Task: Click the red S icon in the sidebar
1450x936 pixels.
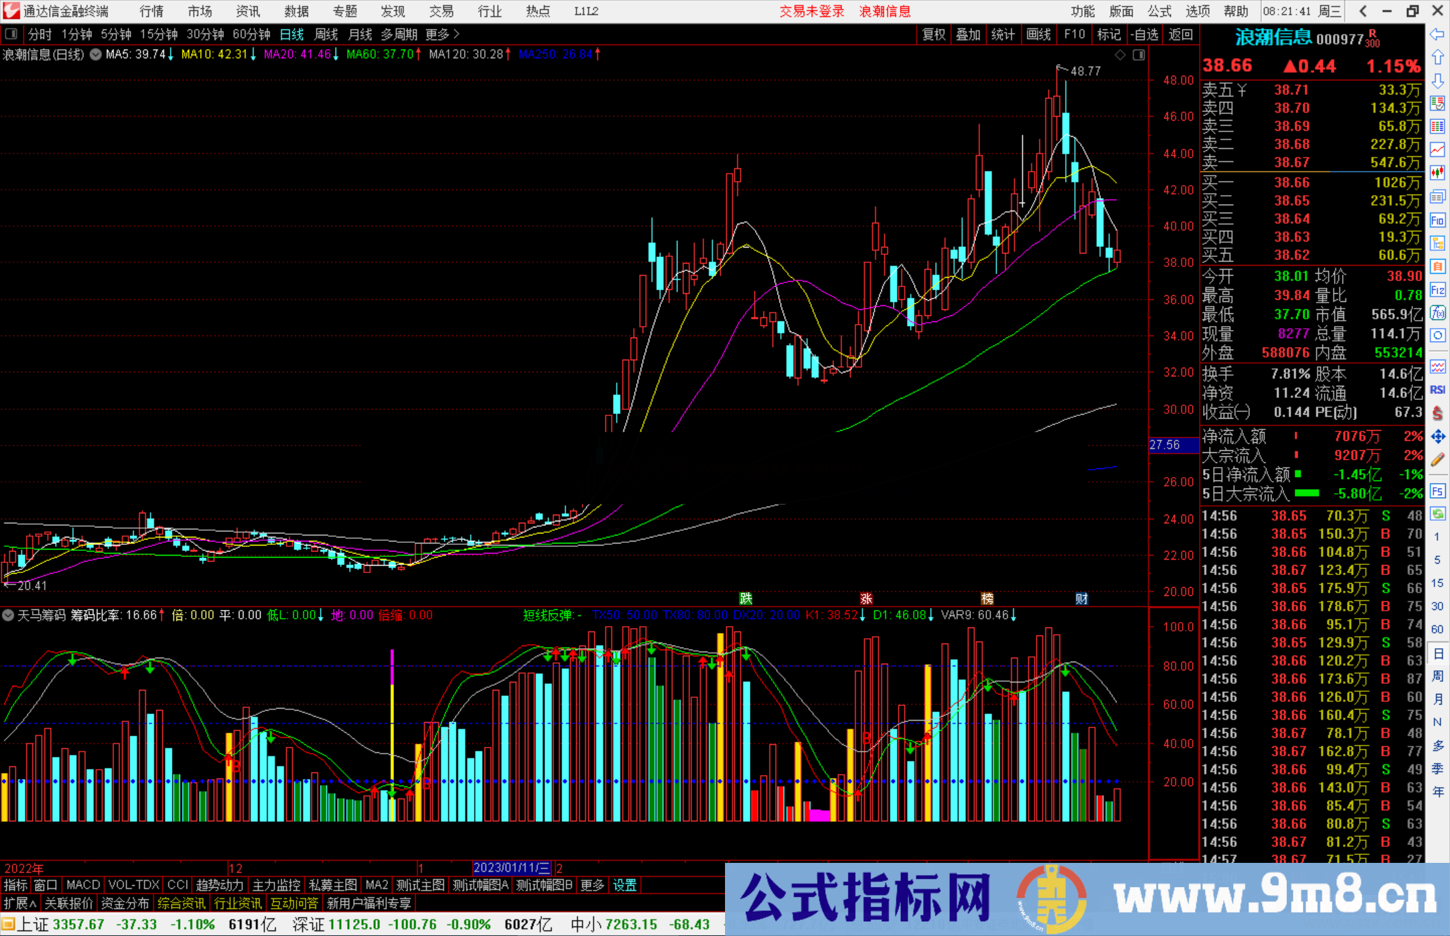Action: coord(1437,413)
